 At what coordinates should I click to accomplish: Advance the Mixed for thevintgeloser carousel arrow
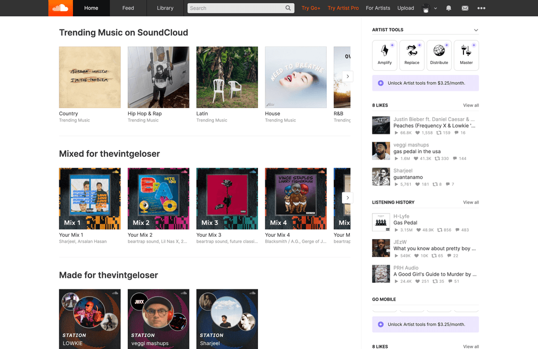348,198
